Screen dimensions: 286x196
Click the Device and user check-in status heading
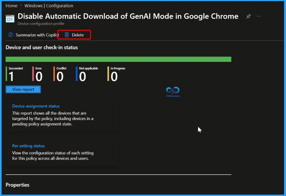click(x=42, y=48)
